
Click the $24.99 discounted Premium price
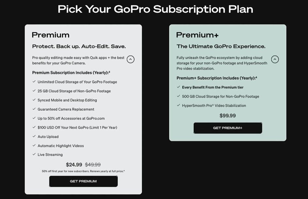point(74,165)
